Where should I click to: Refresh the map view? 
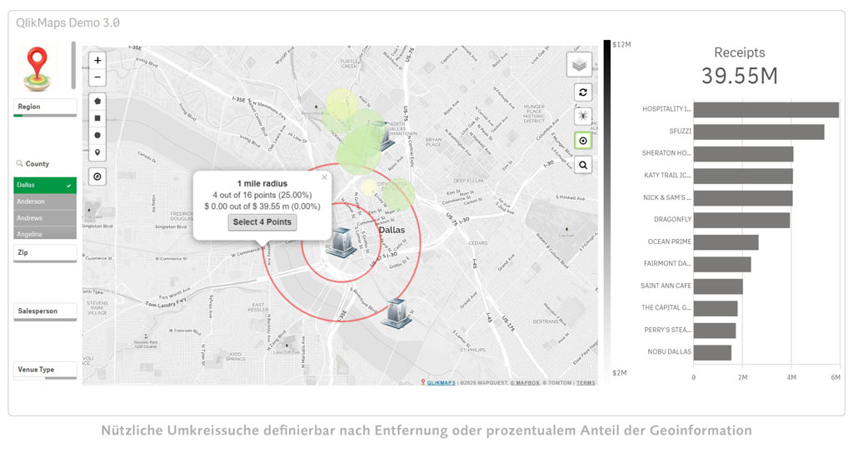point(583,92)
